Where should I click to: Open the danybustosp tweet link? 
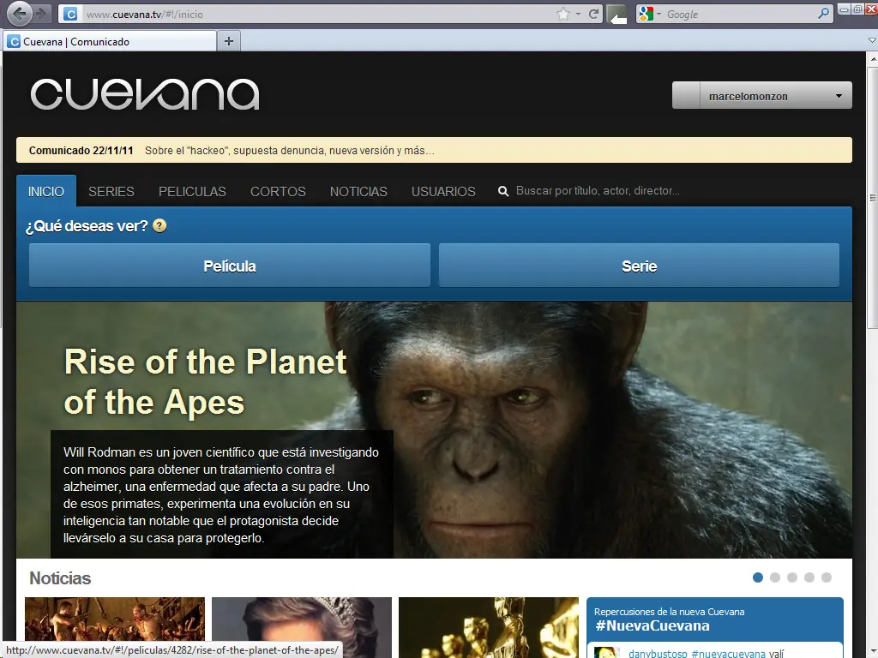[658, 653]
